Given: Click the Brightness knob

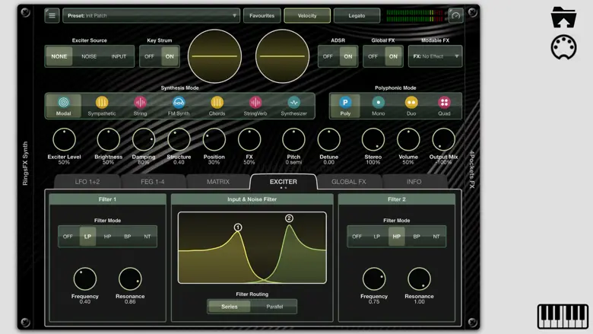Looking at the screenshot, I should [x=108, y=139].
